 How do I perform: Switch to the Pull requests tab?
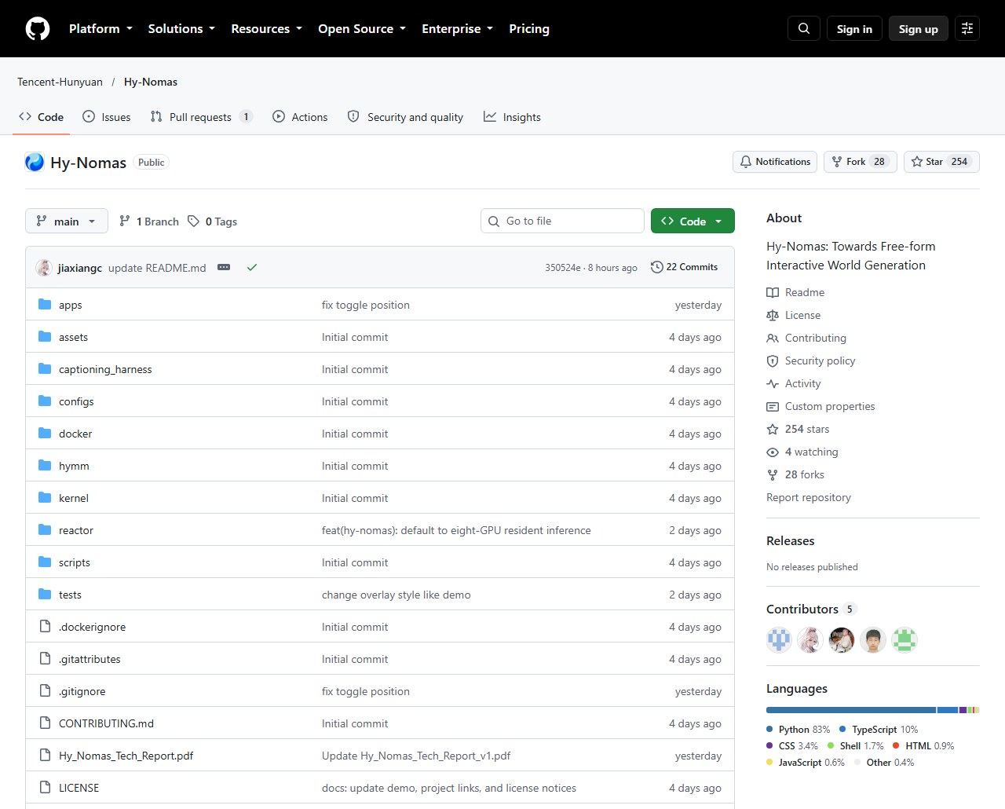pos(202,117)
